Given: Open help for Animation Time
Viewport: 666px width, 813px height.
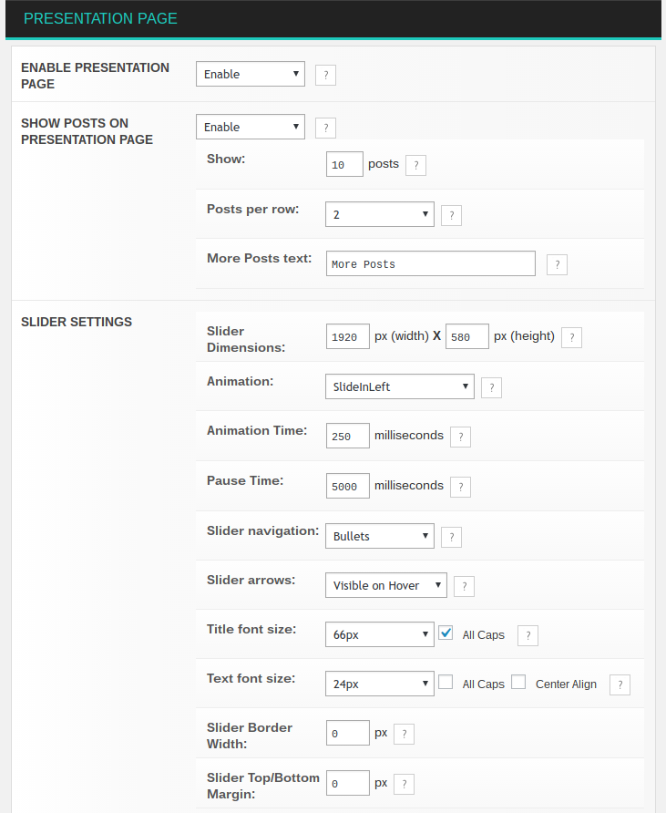Looking at the screenshot, I should pos(460,437).
